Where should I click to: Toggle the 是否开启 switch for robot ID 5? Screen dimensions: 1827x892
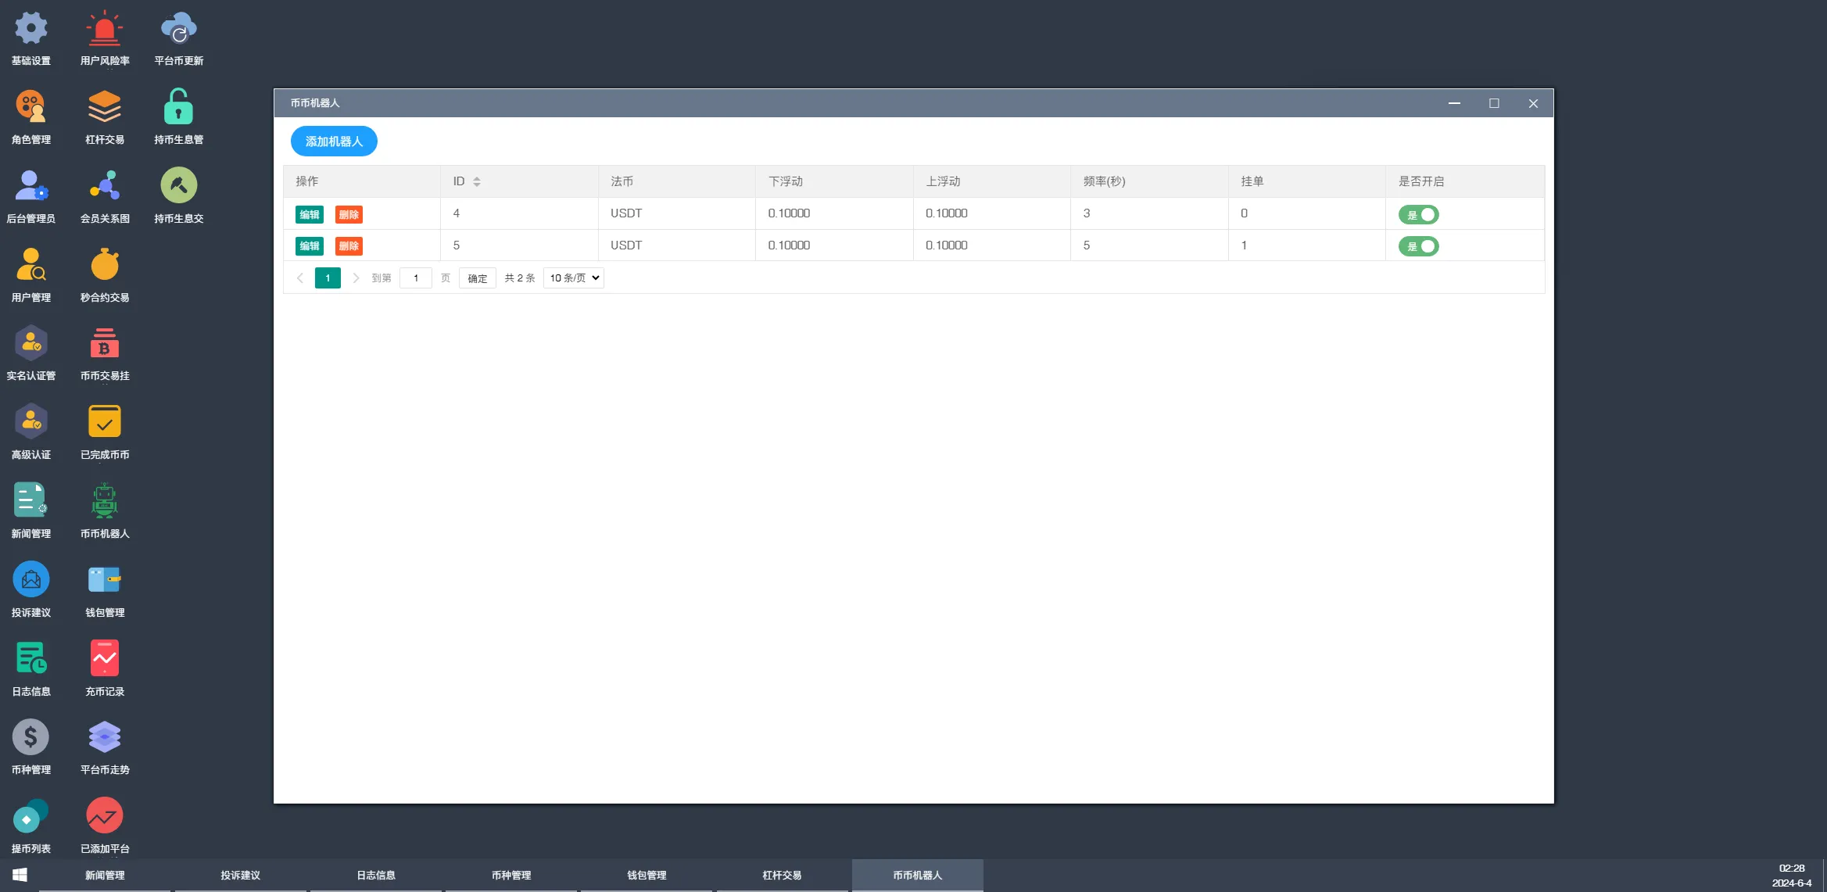[1418, 246]
